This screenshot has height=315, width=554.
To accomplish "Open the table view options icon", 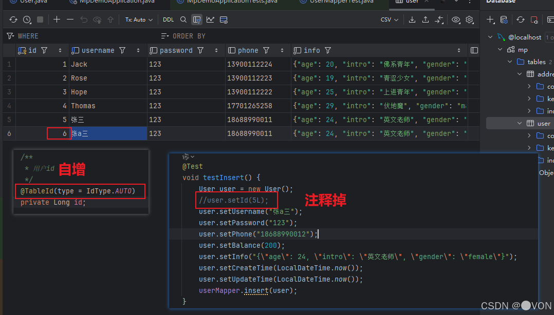I will [224, 20].
